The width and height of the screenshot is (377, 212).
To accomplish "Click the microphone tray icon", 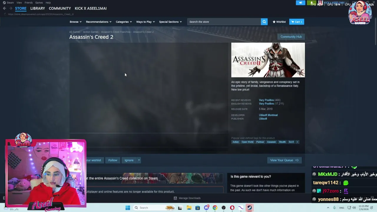I will click(334, 208).
